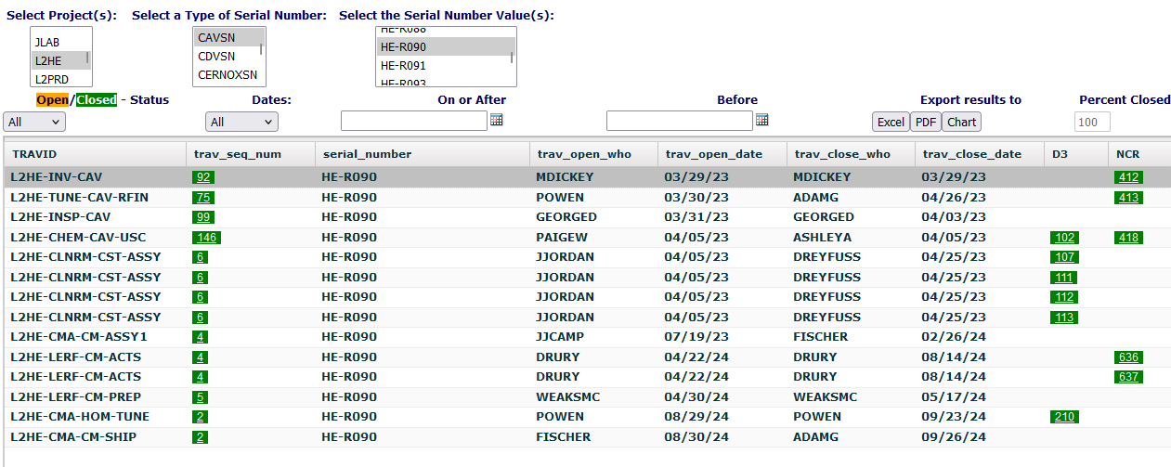Click sequence number 92 link
Screen dimensions: 1171x467
pyautogui.click(x=203, y=177)
